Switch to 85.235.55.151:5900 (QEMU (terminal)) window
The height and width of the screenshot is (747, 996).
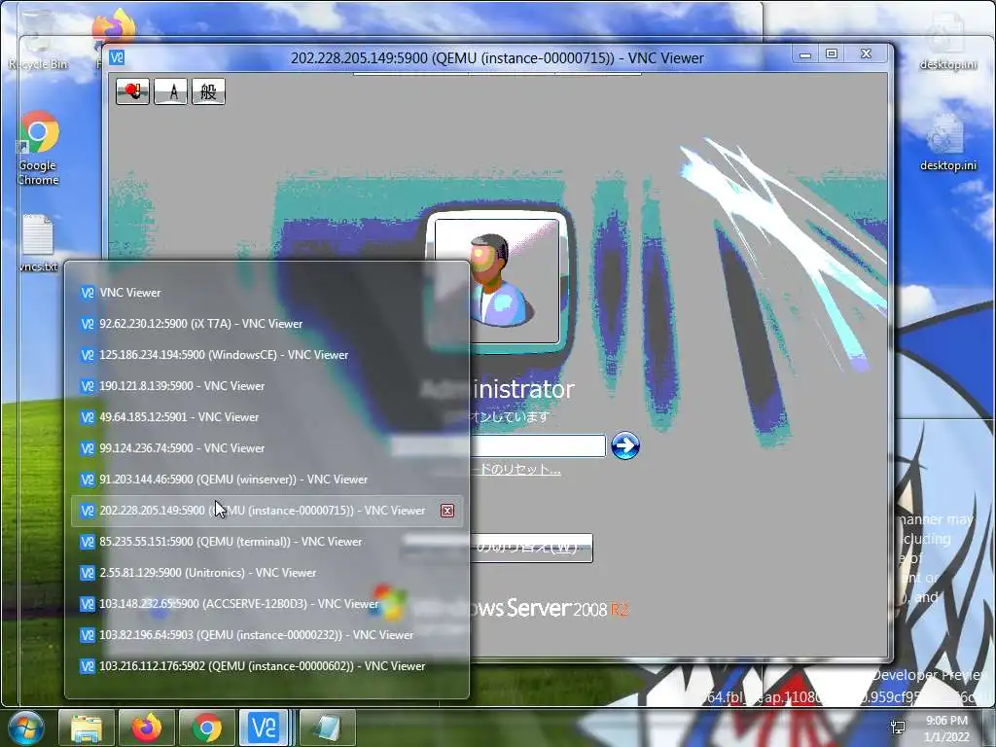[267, 542]
